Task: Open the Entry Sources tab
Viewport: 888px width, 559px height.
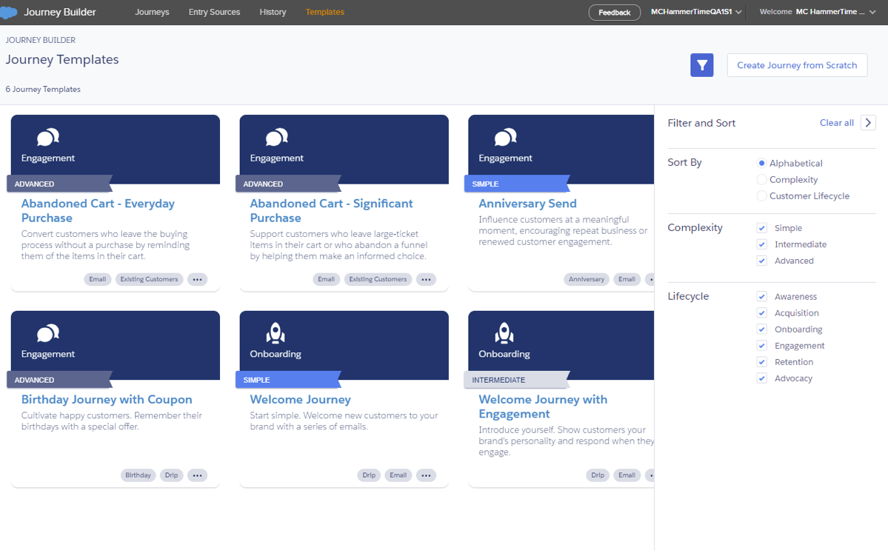Action: tap(214, 12)
